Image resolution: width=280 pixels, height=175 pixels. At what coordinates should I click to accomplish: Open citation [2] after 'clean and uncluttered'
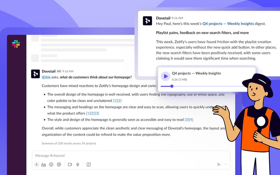(119, 101)
